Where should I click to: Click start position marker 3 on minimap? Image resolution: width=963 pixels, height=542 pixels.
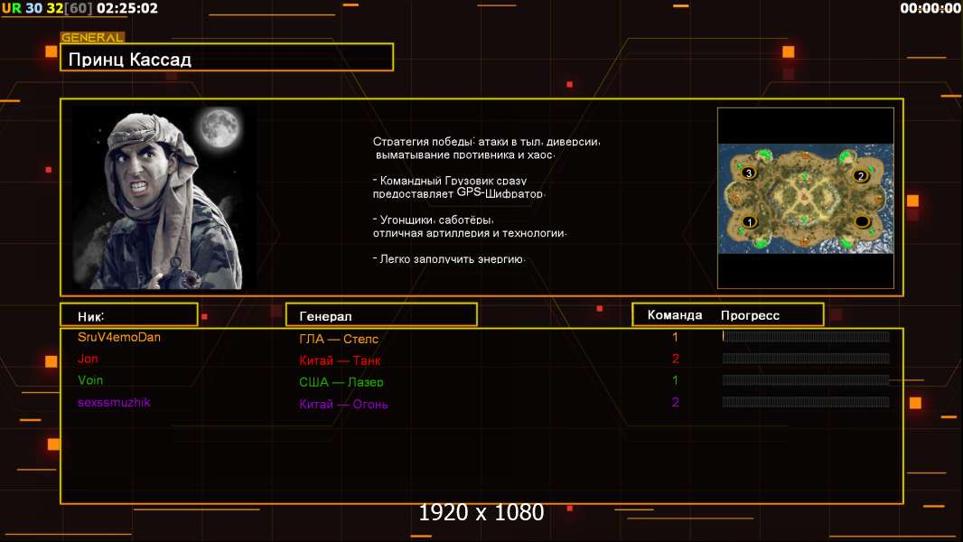click(748, 173)
